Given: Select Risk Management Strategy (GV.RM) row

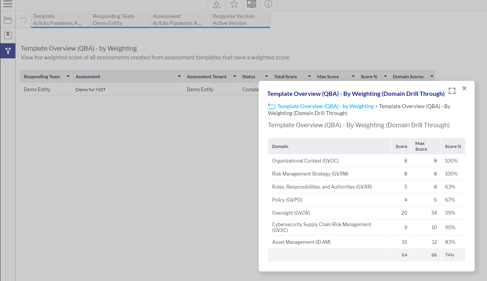Looking at the screenshot, I should point(366,174).
